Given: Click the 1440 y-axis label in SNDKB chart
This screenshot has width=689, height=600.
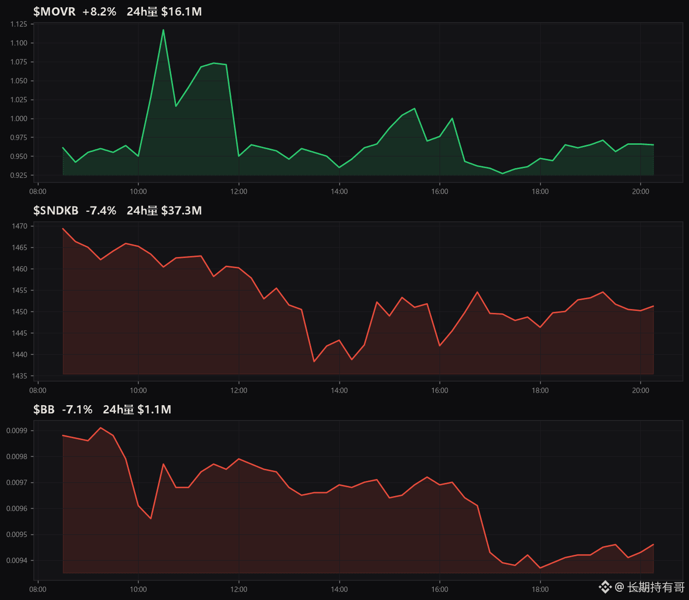Looking at the screenshot, I should click(x=20, y=355).
